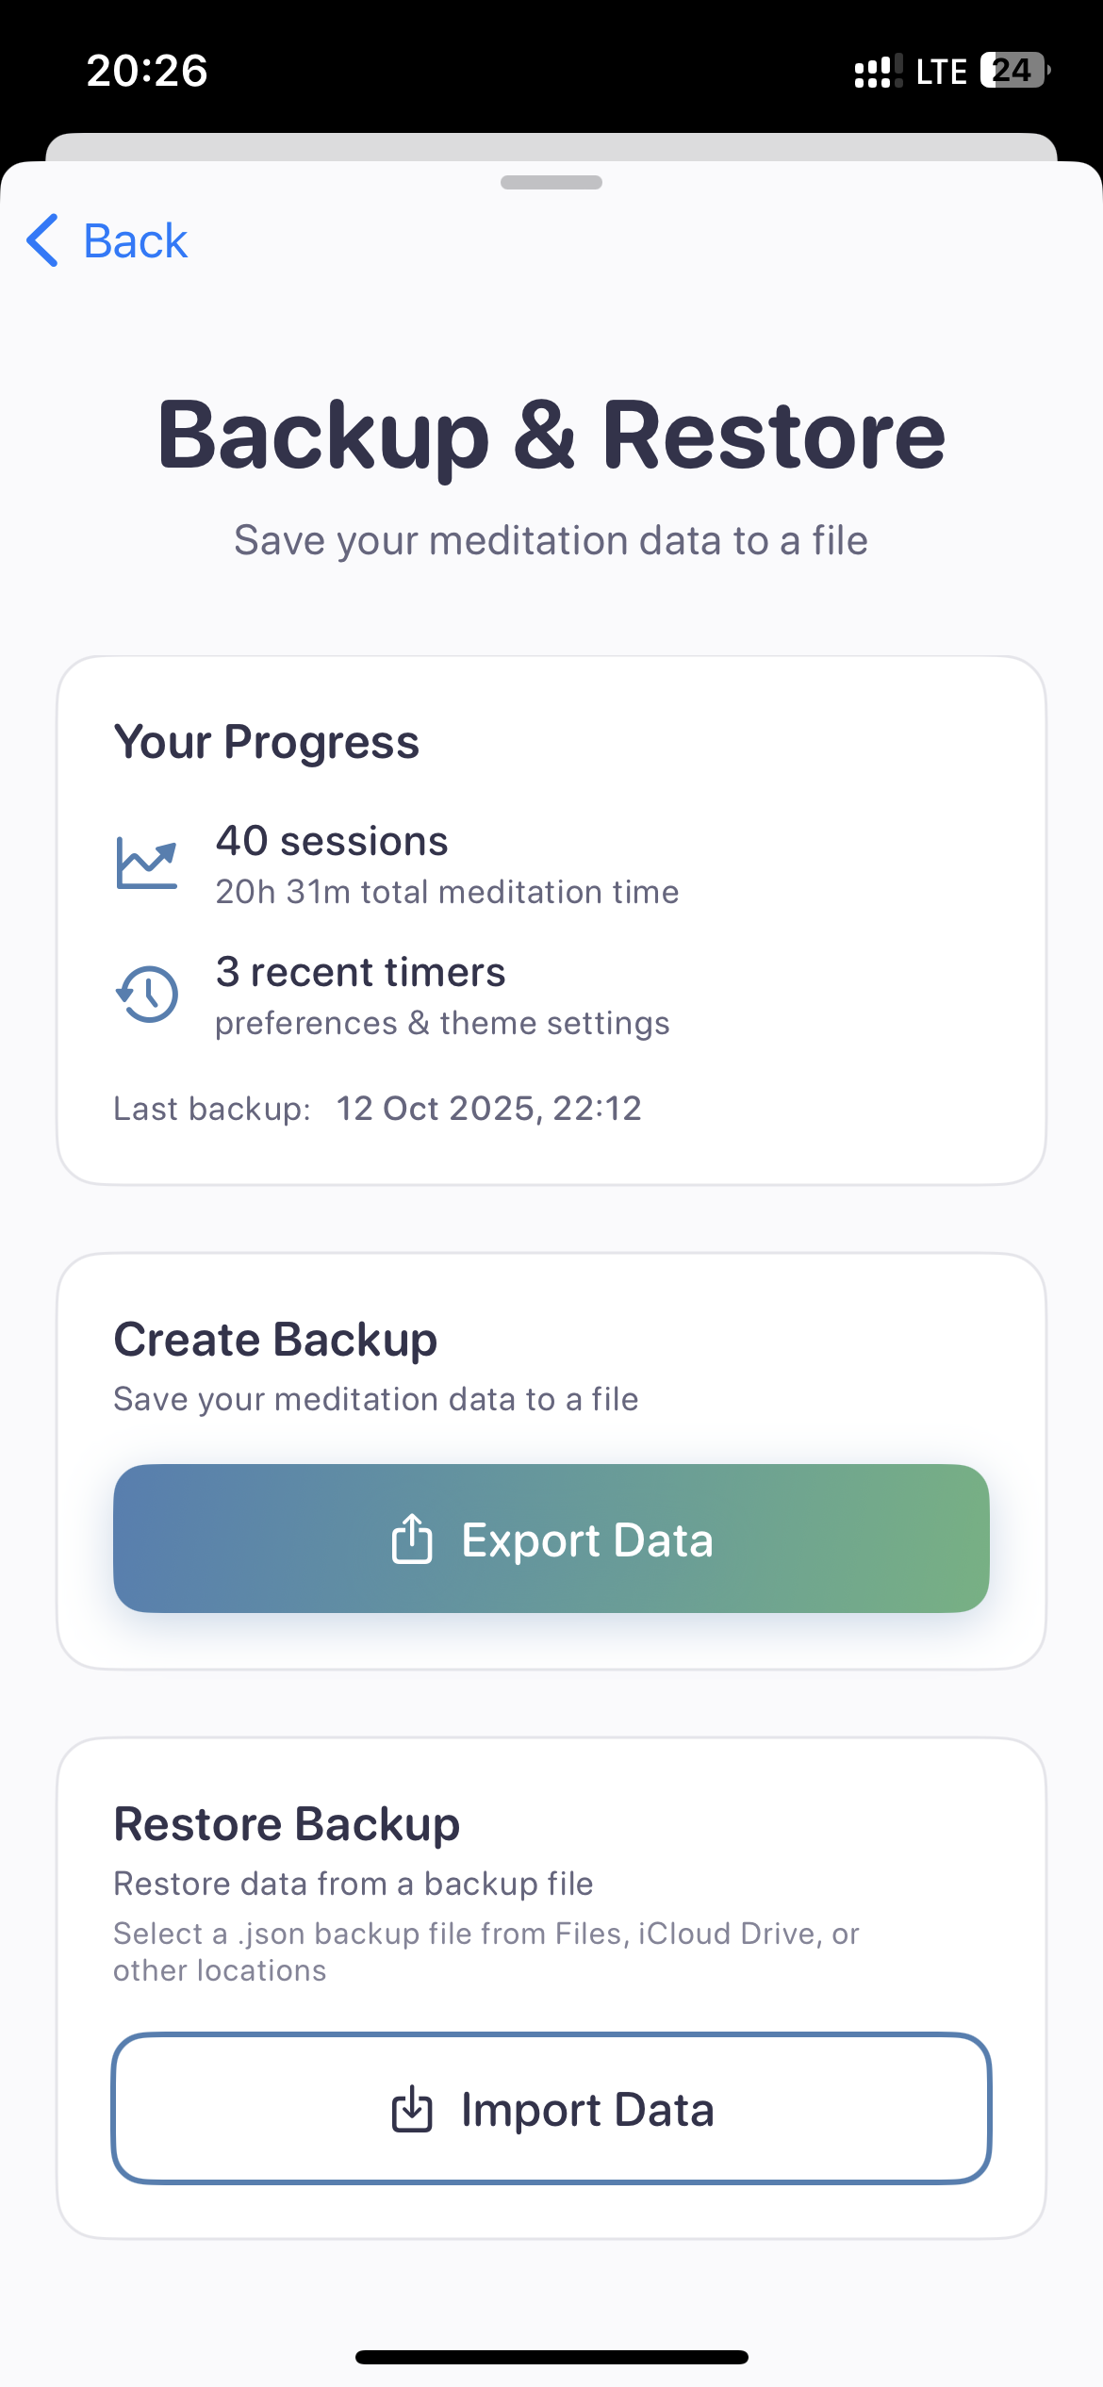
Task: Tap the sheet drag handle at top
Action: pos(551,182)
